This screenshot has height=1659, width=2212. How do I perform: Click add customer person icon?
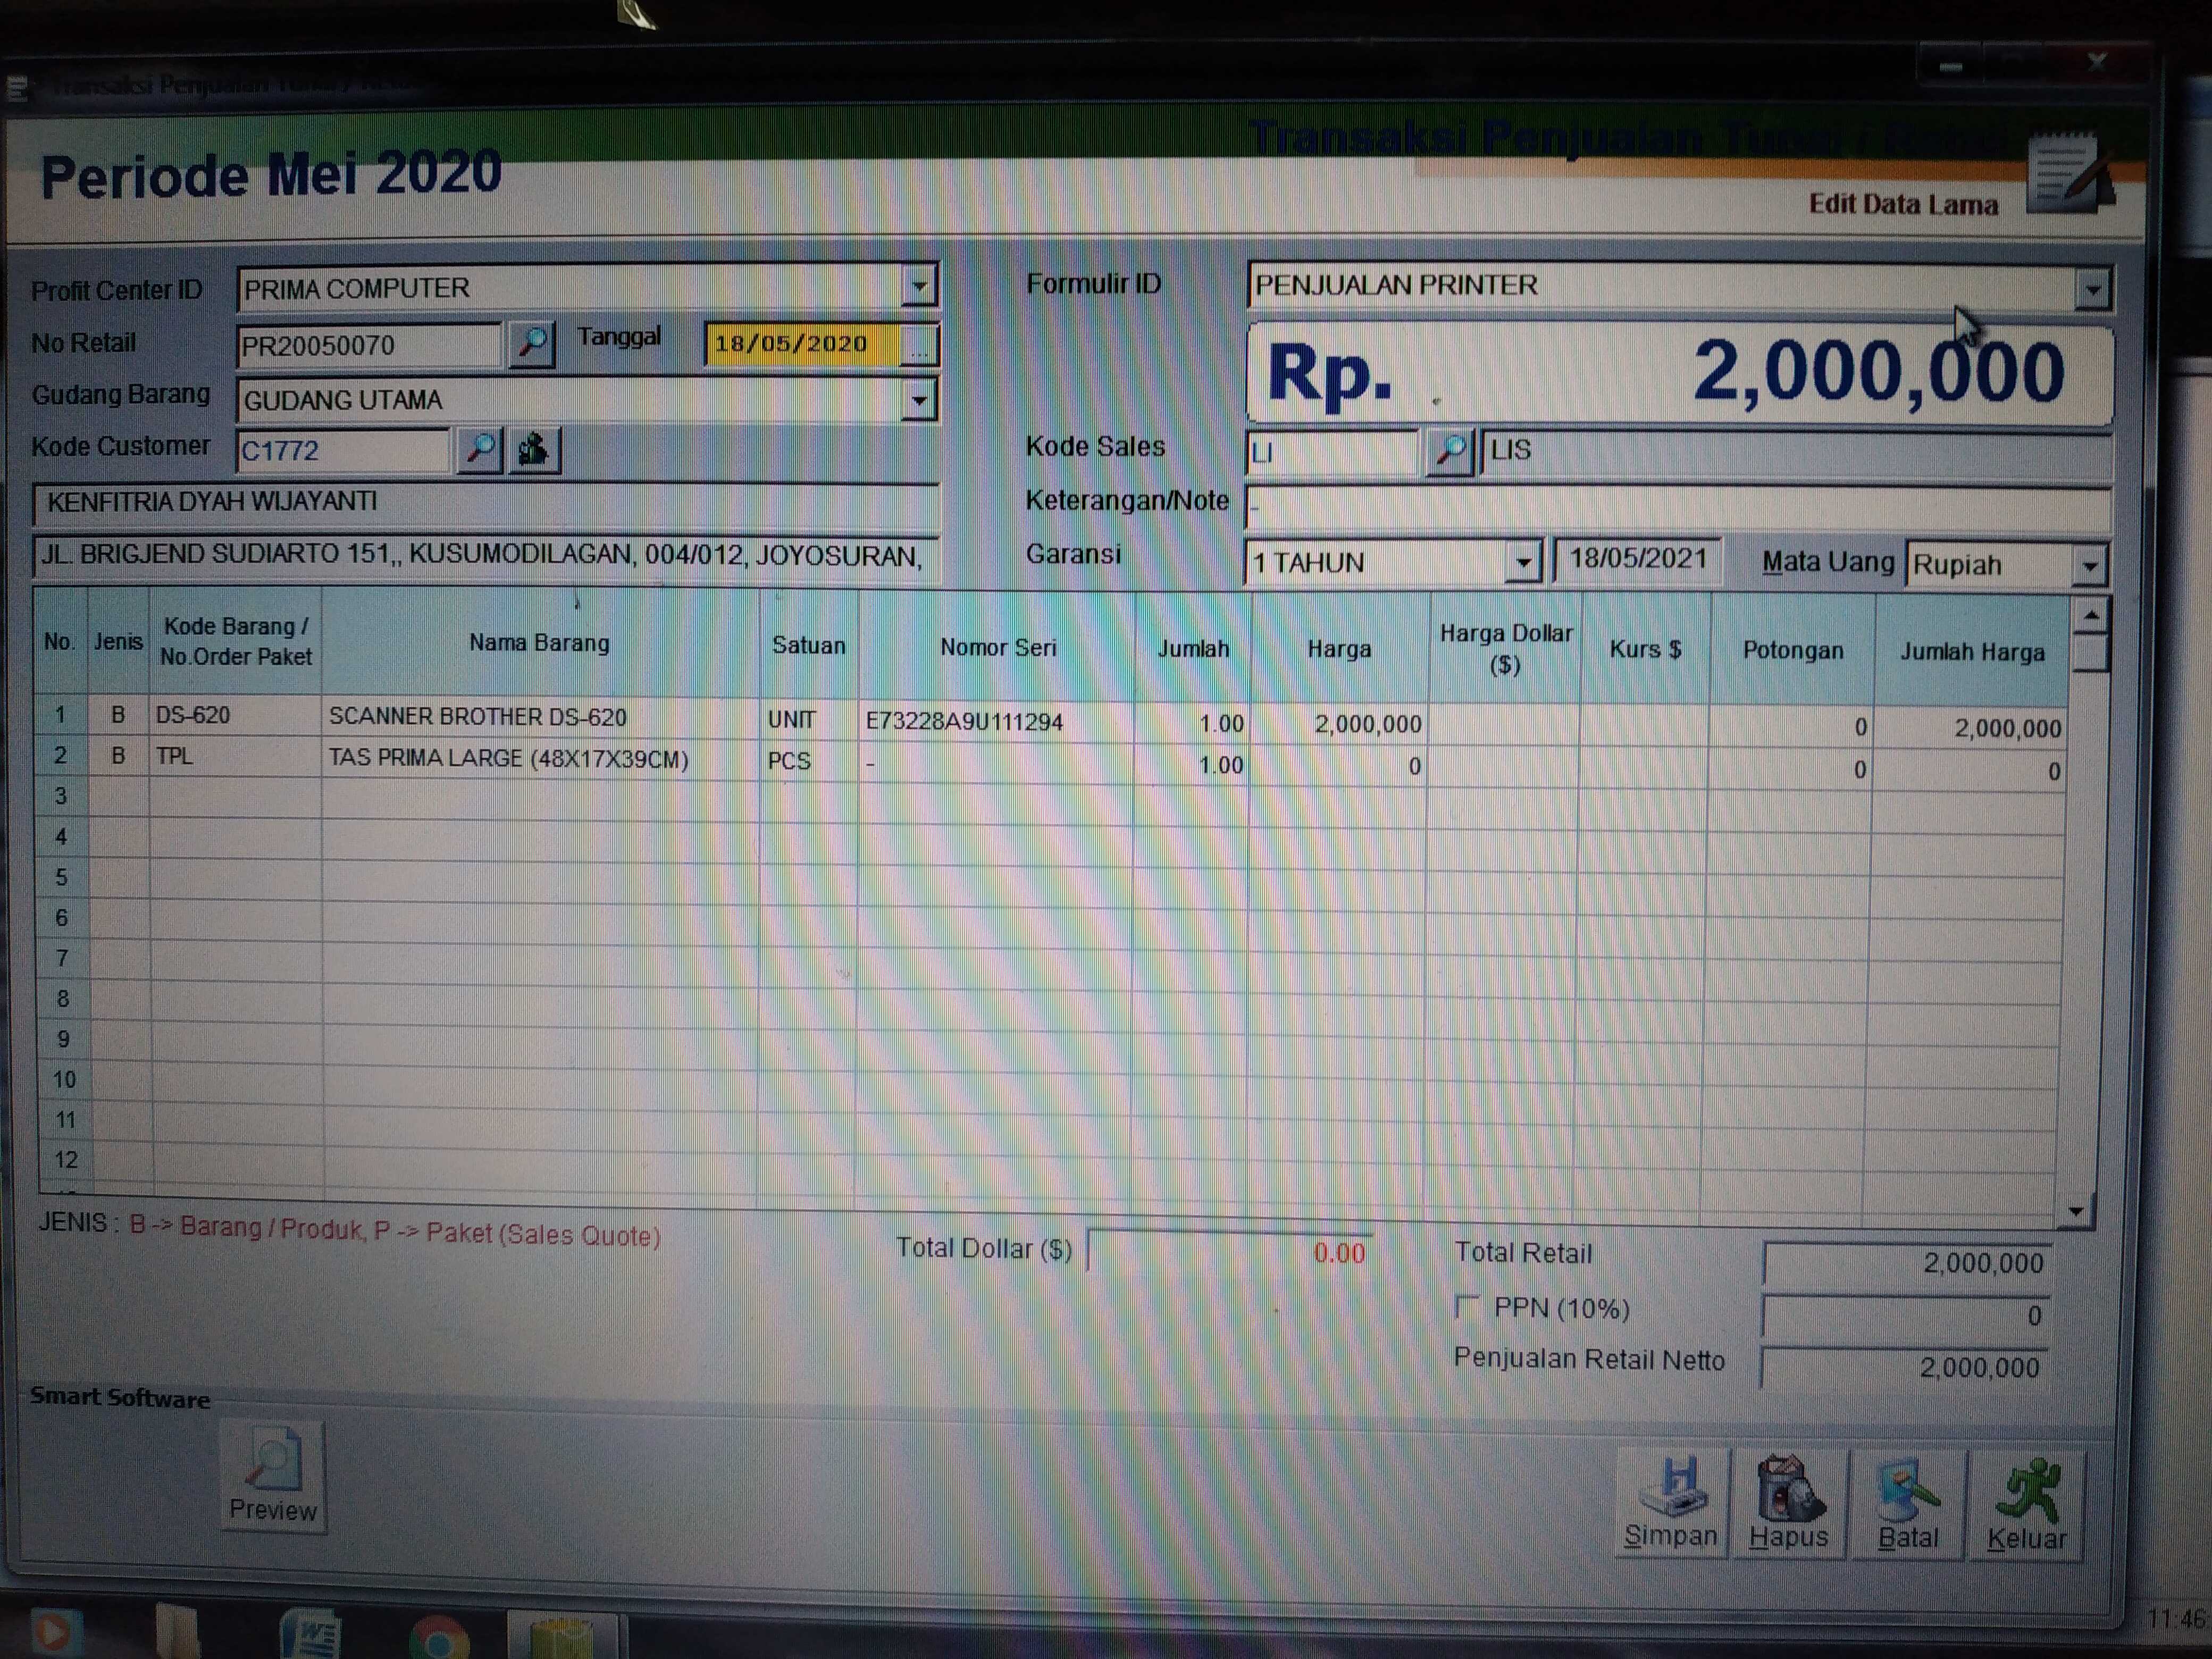(x=534, y=449)
